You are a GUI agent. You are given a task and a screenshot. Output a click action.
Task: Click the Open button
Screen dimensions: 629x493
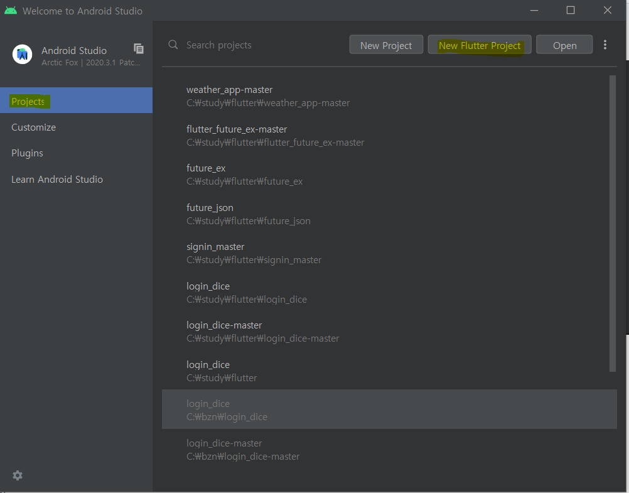click(564, 45)
